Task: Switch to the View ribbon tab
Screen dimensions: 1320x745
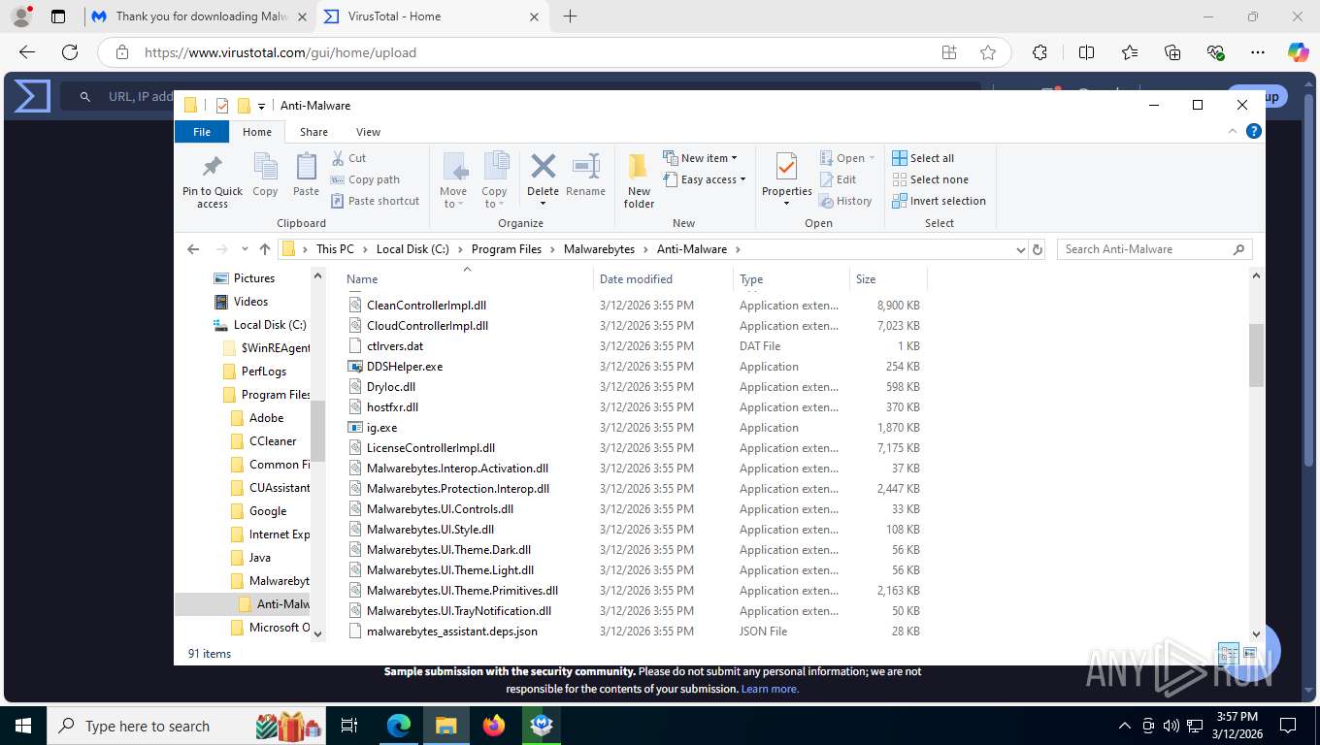Action: point(368,132)
